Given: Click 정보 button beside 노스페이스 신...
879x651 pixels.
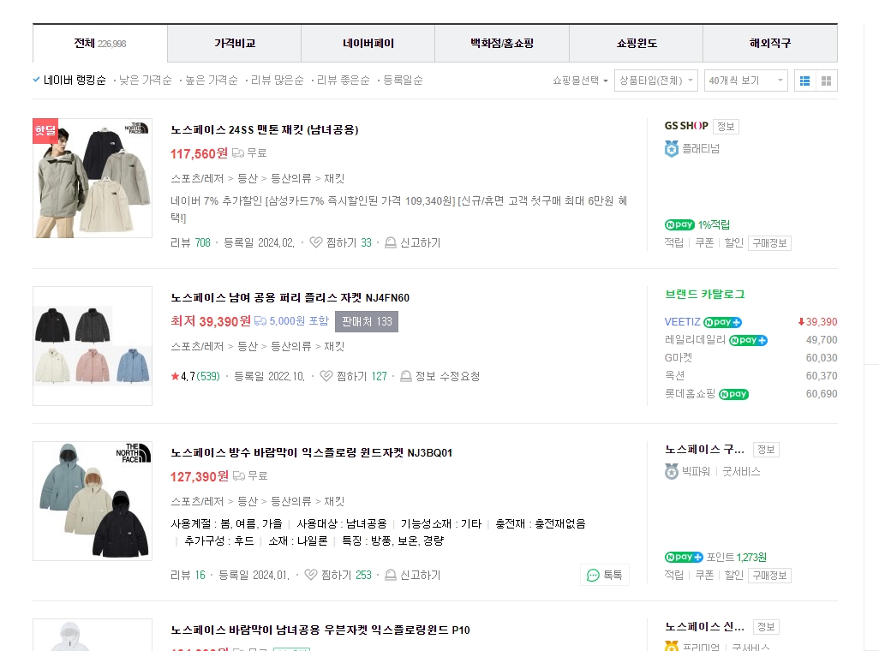Looking at the screenshot, I should click(x=766, y=627).
